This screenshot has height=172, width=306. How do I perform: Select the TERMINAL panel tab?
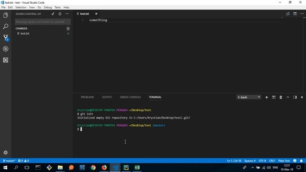155,97
